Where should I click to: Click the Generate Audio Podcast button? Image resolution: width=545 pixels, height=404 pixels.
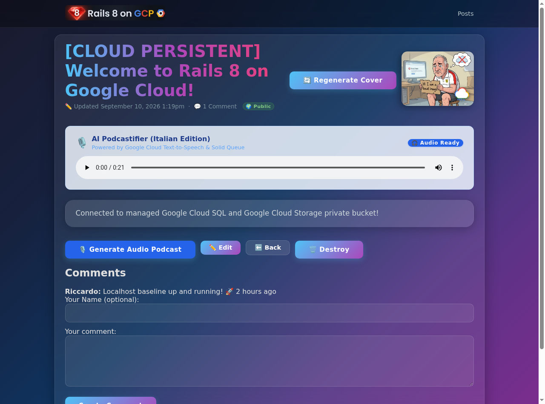(130, 250)
